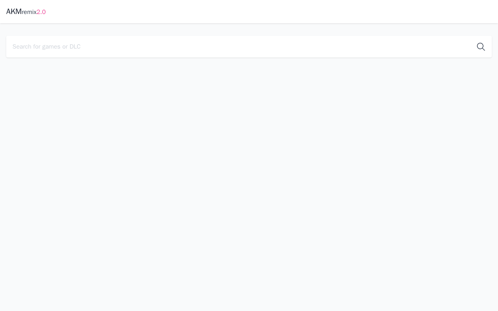Click the search placeholder text 'Search for games or DLC'
The width and height of the screenshot is (498, 311).
(47, 47)
